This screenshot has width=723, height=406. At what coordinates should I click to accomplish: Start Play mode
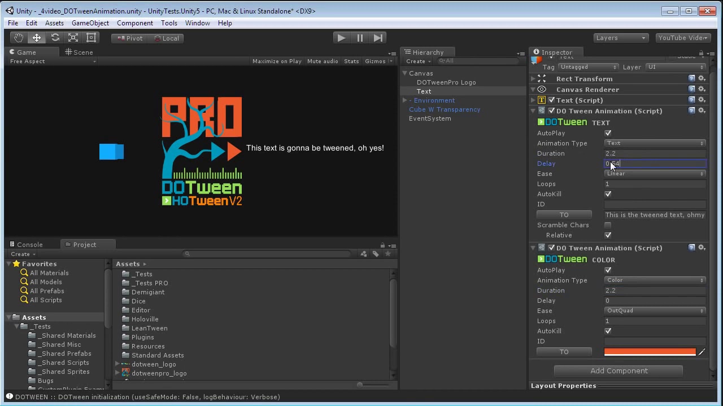tap(341, 38)
